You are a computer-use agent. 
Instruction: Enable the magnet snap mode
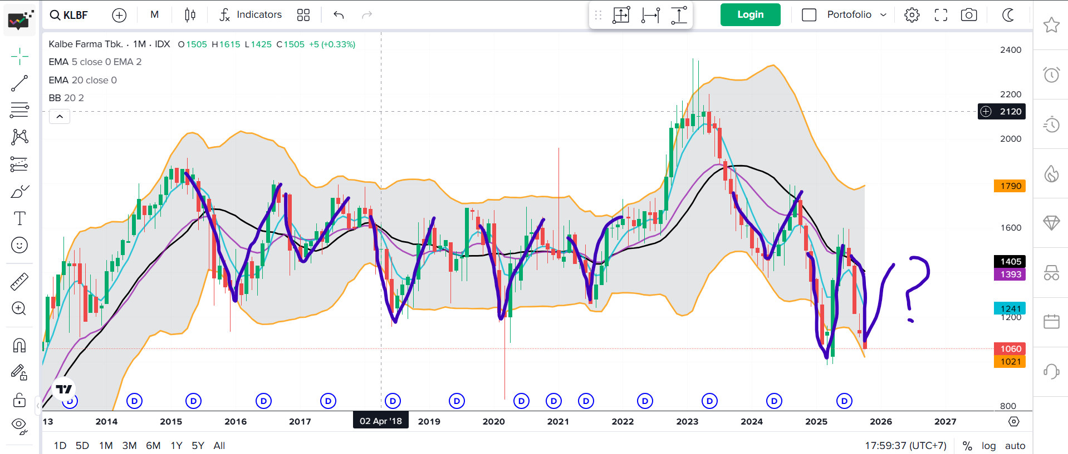click(x=19, y=346)
